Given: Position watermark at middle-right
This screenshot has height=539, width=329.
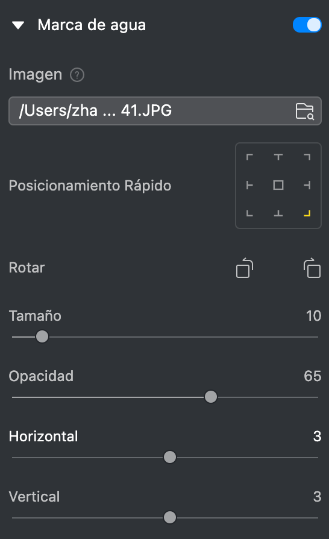Looking at the screenshot, I should 307,185.
